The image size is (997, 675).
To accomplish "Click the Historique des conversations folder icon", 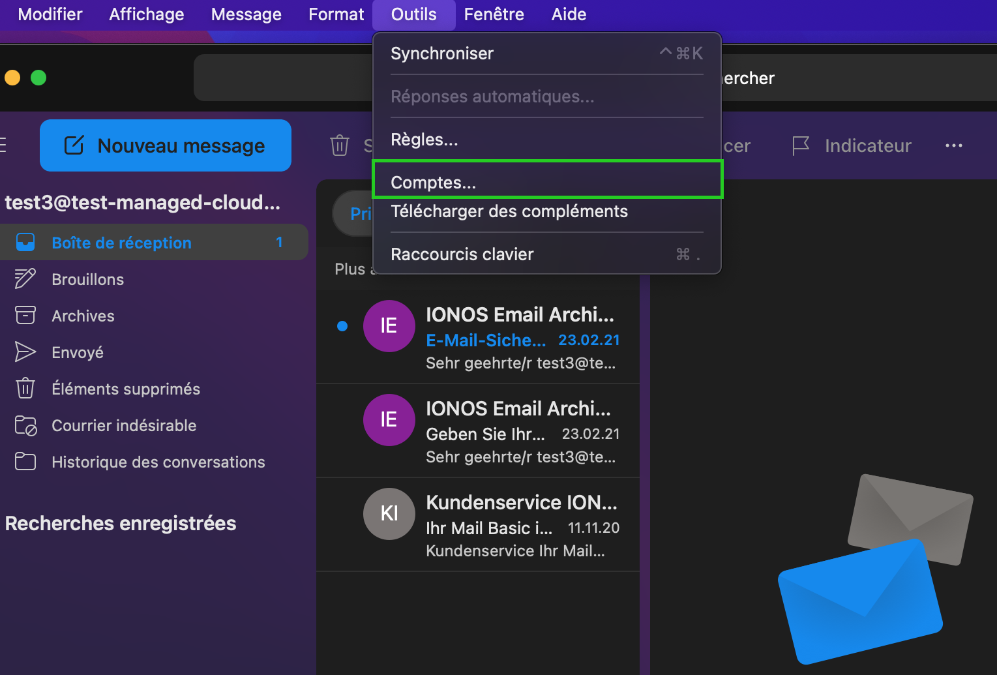I will 25,462.
